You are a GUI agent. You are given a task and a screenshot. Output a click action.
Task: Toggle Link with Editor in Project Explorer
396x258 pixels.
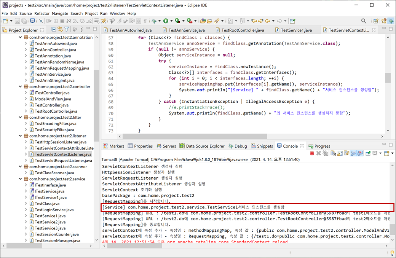coord(60,29)
